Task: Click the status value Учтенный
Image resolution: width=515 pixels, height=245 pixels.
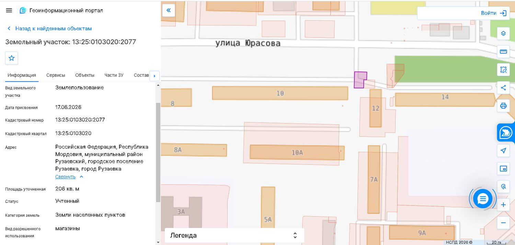Action: pyautogui.click(x=67, y=201)
